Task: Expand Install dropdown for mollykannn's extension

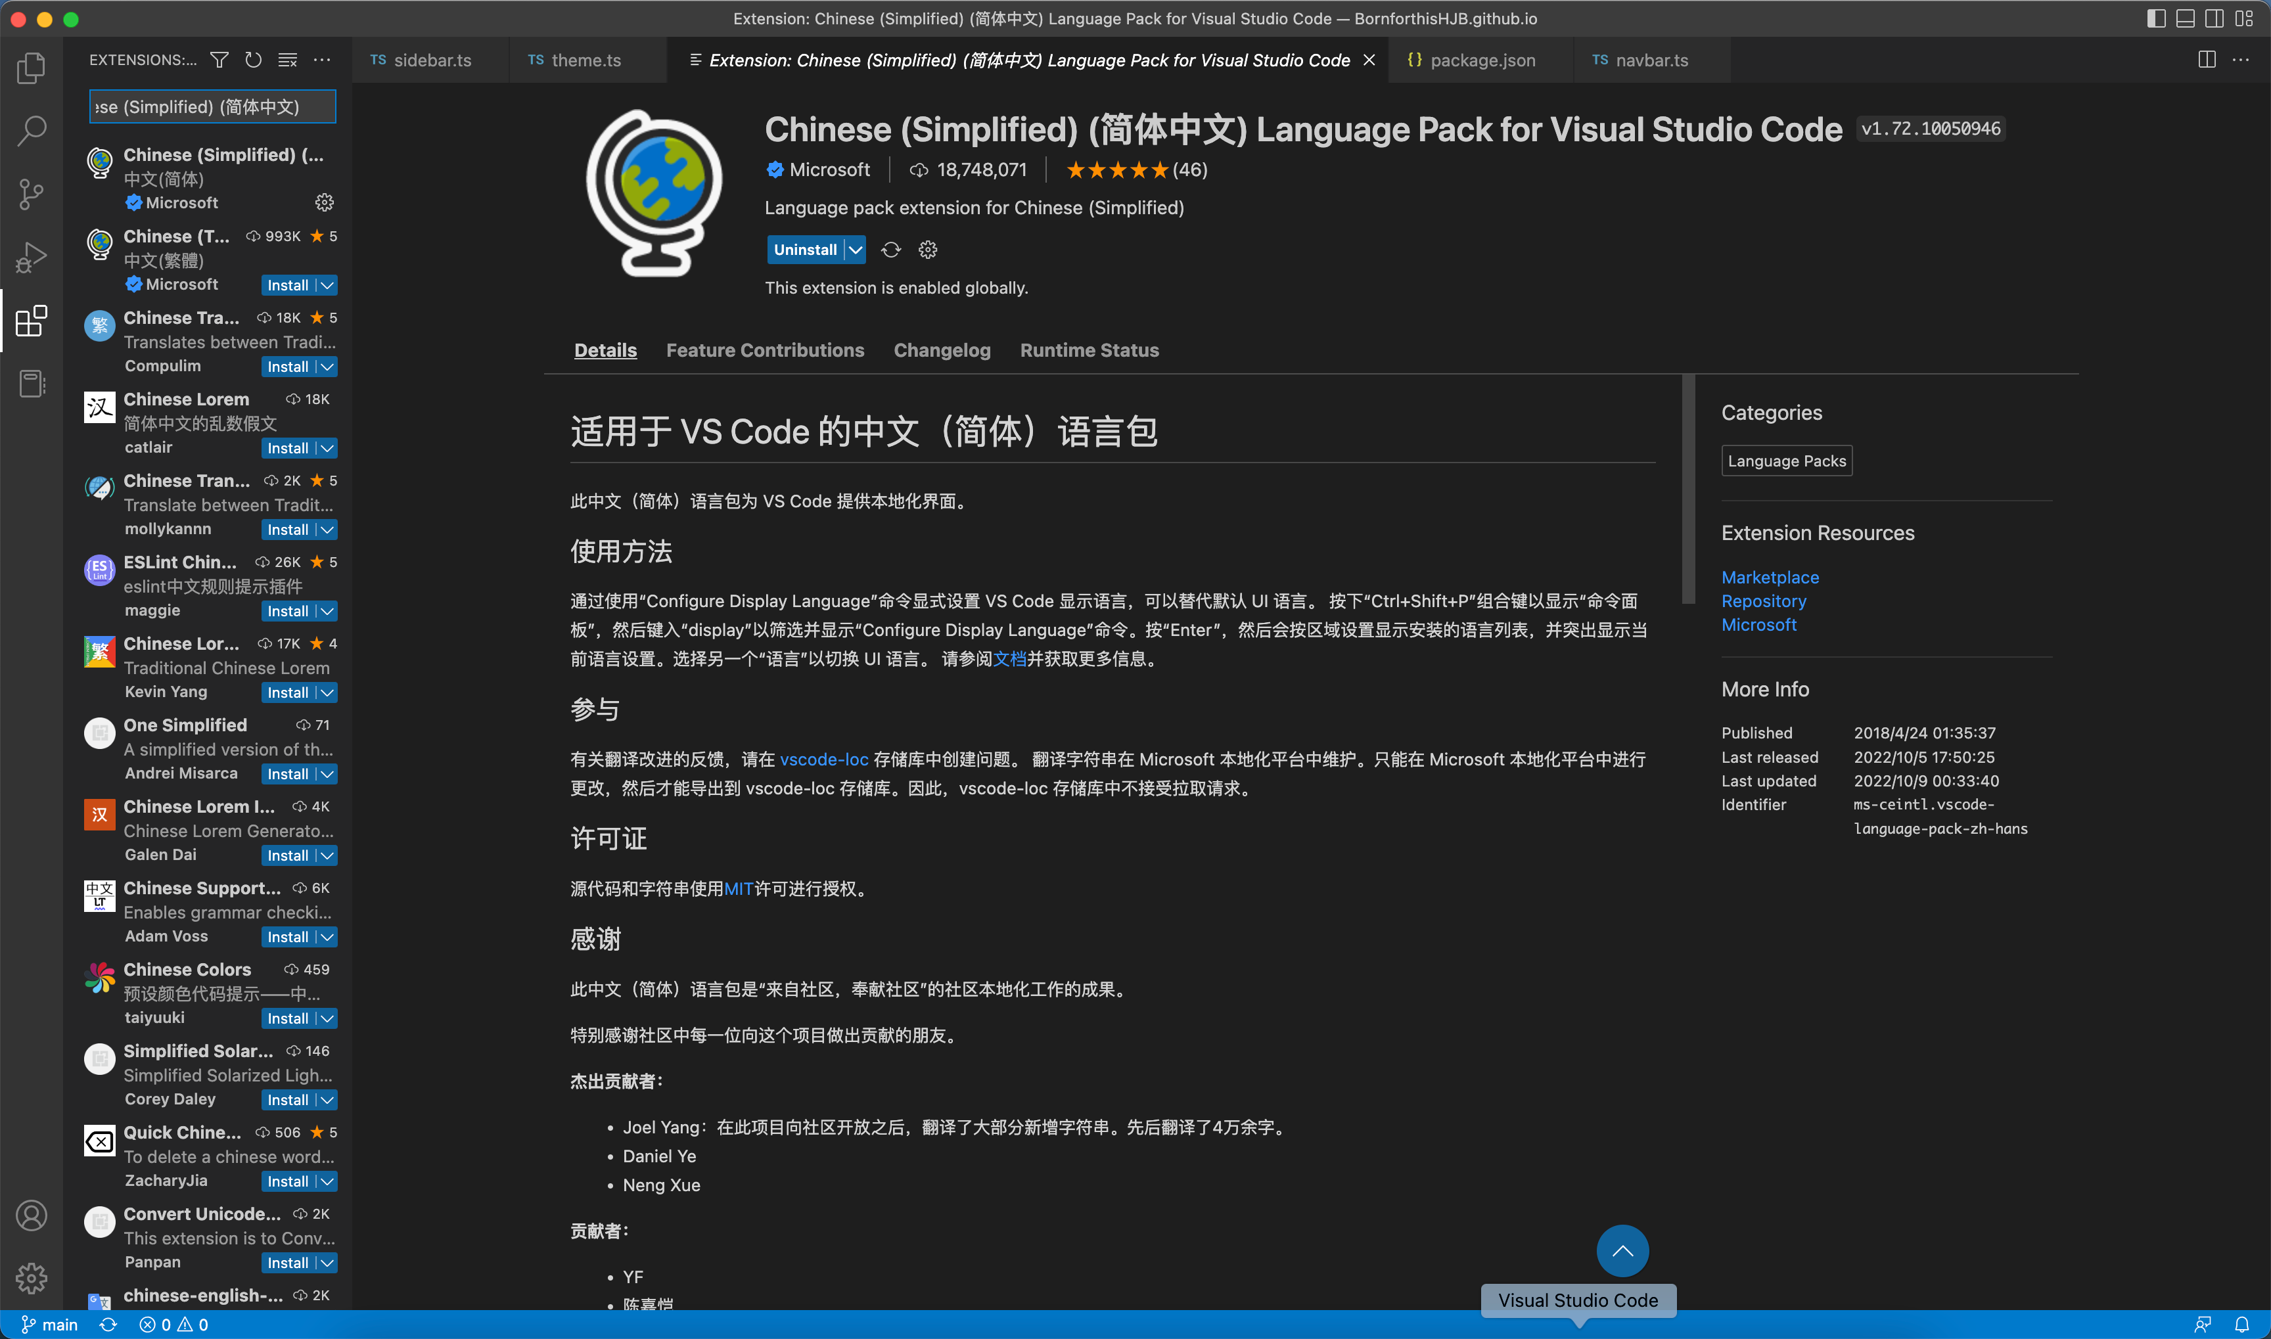Action: click(327, 530)
